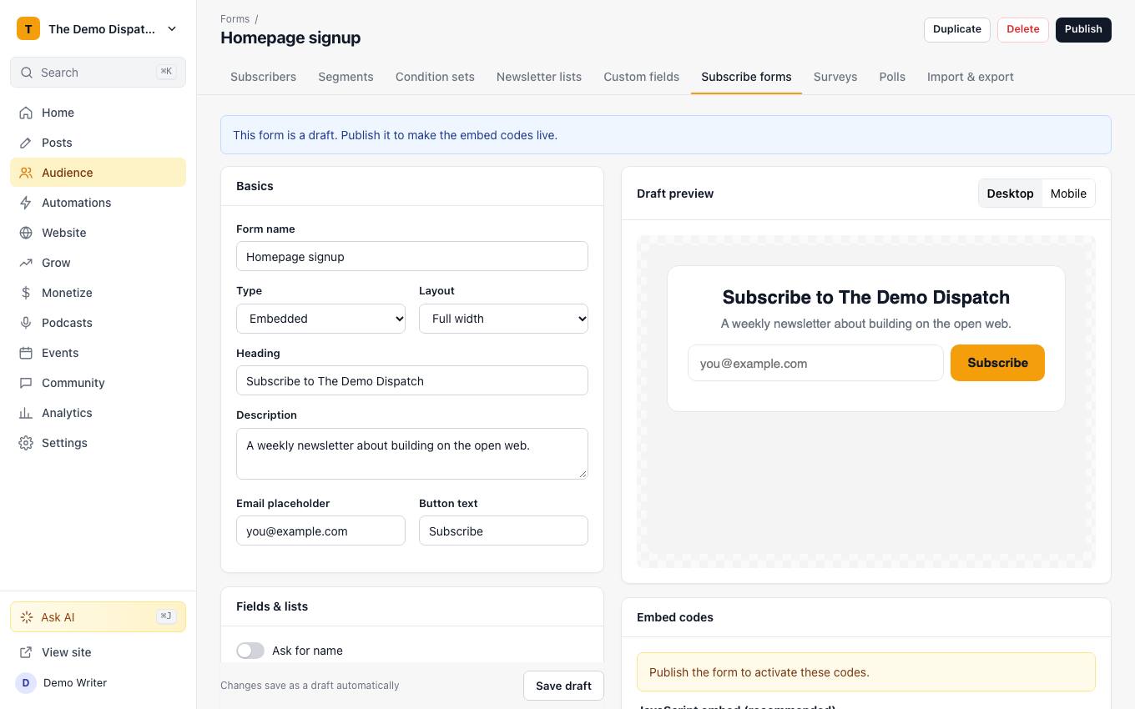Delete this form

click(1023, 29)
